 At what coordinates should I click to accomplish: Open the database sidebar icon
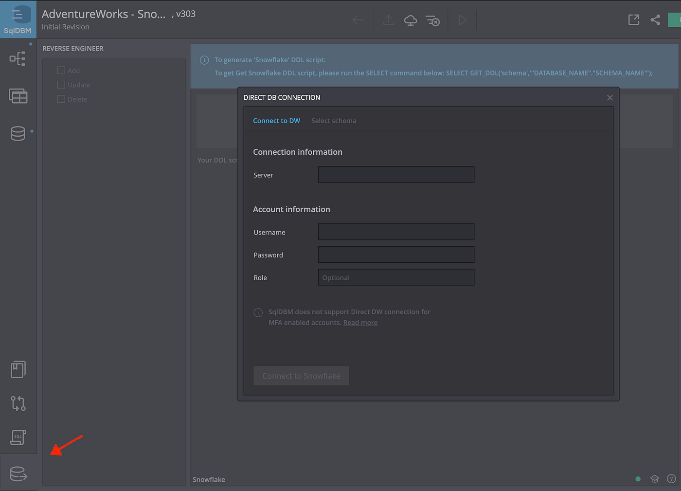18,133
